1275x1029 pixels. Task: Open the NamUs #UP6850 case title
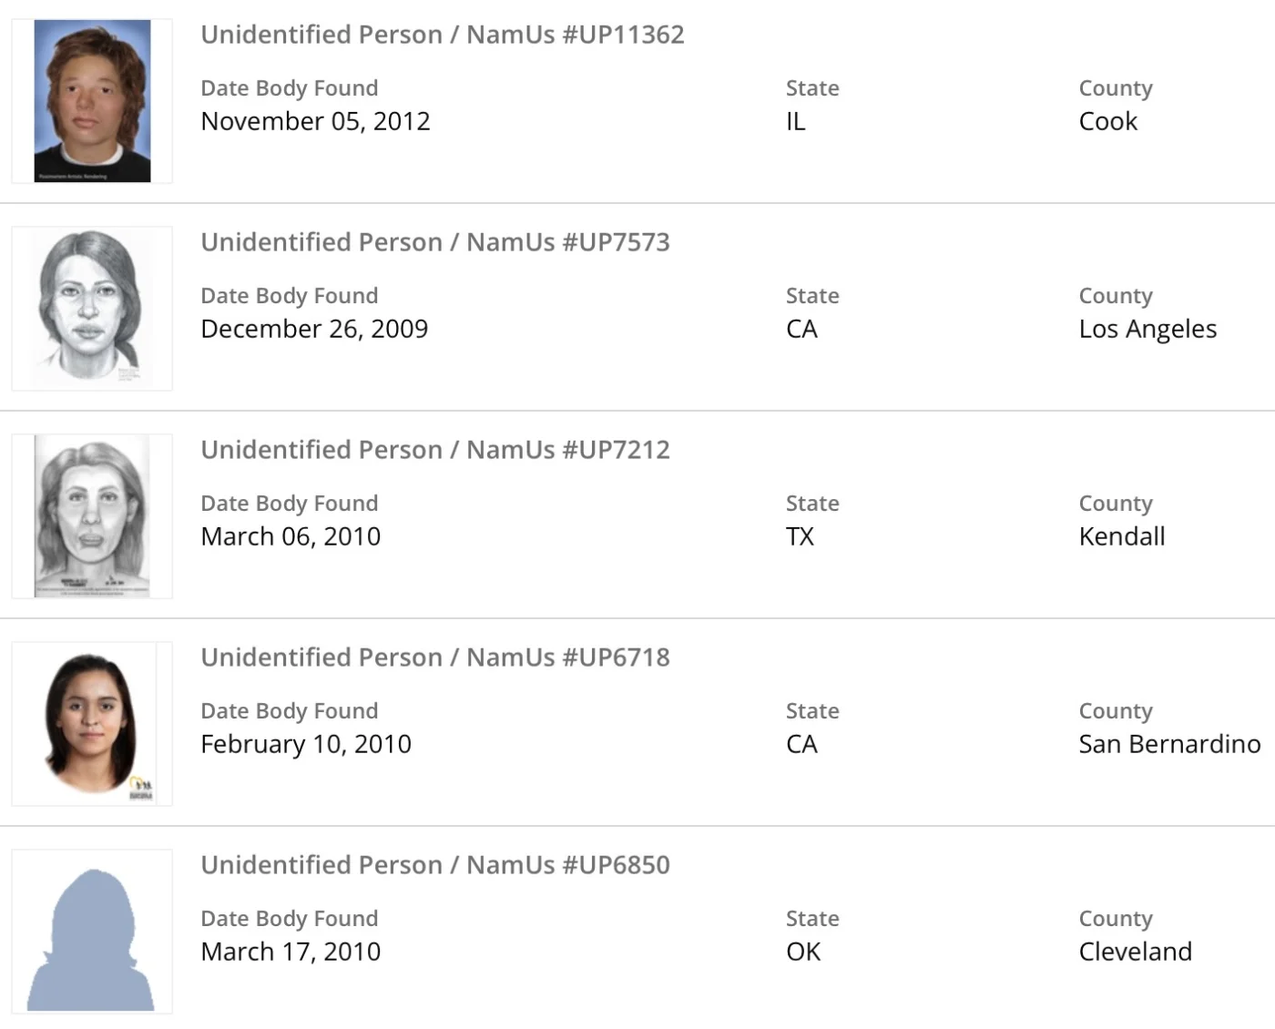(x=434, y=865)
